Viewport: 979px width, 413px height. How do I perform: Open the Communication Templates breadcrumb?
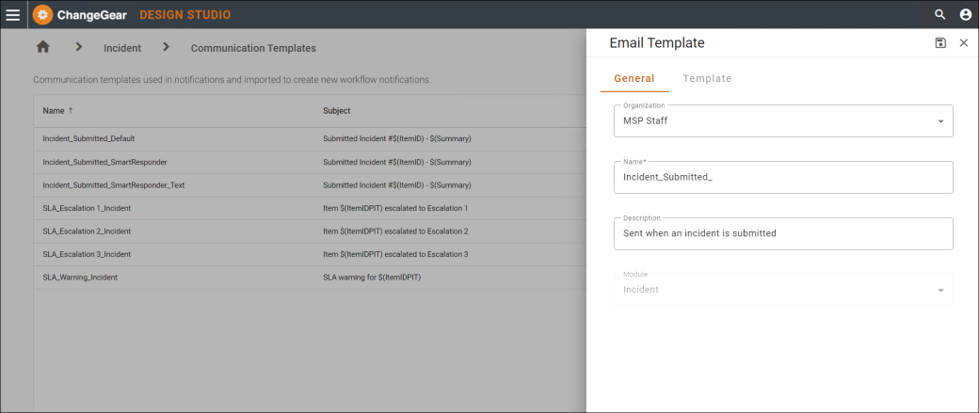253,48
